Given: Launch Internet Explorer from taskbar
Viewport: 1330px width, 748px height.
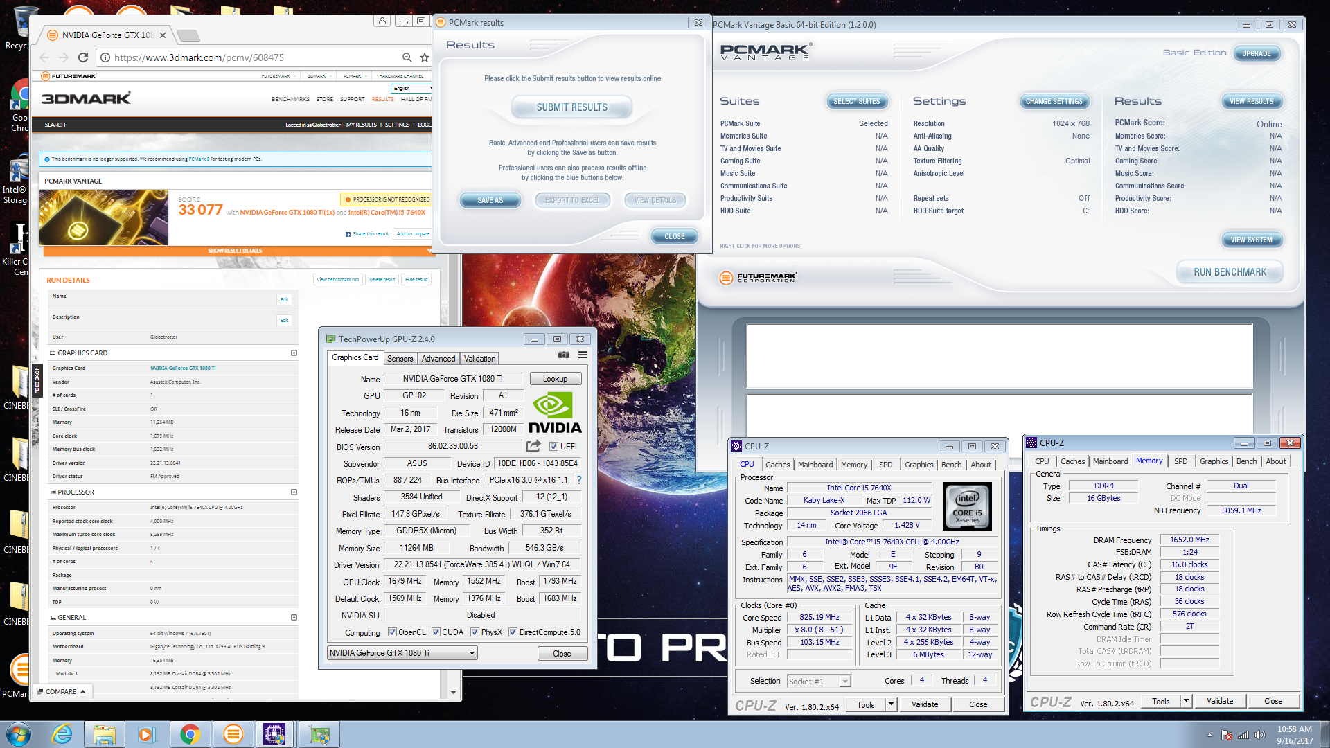Looking at the screenshot, I should [62, 734].
